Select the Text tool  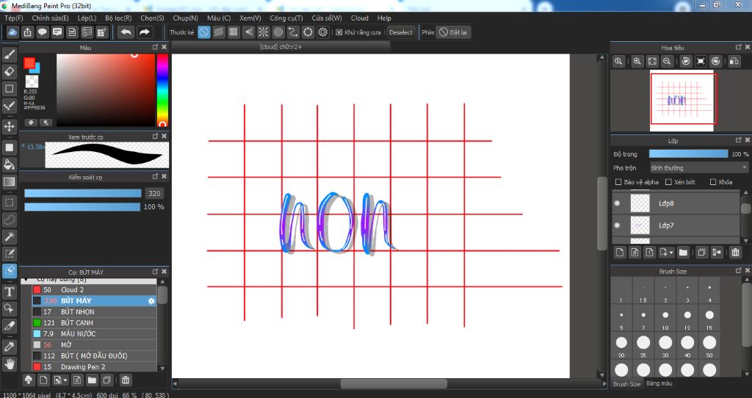pos(9,292)
